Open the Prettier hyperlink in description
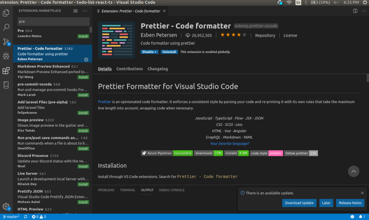 (105, 102)
